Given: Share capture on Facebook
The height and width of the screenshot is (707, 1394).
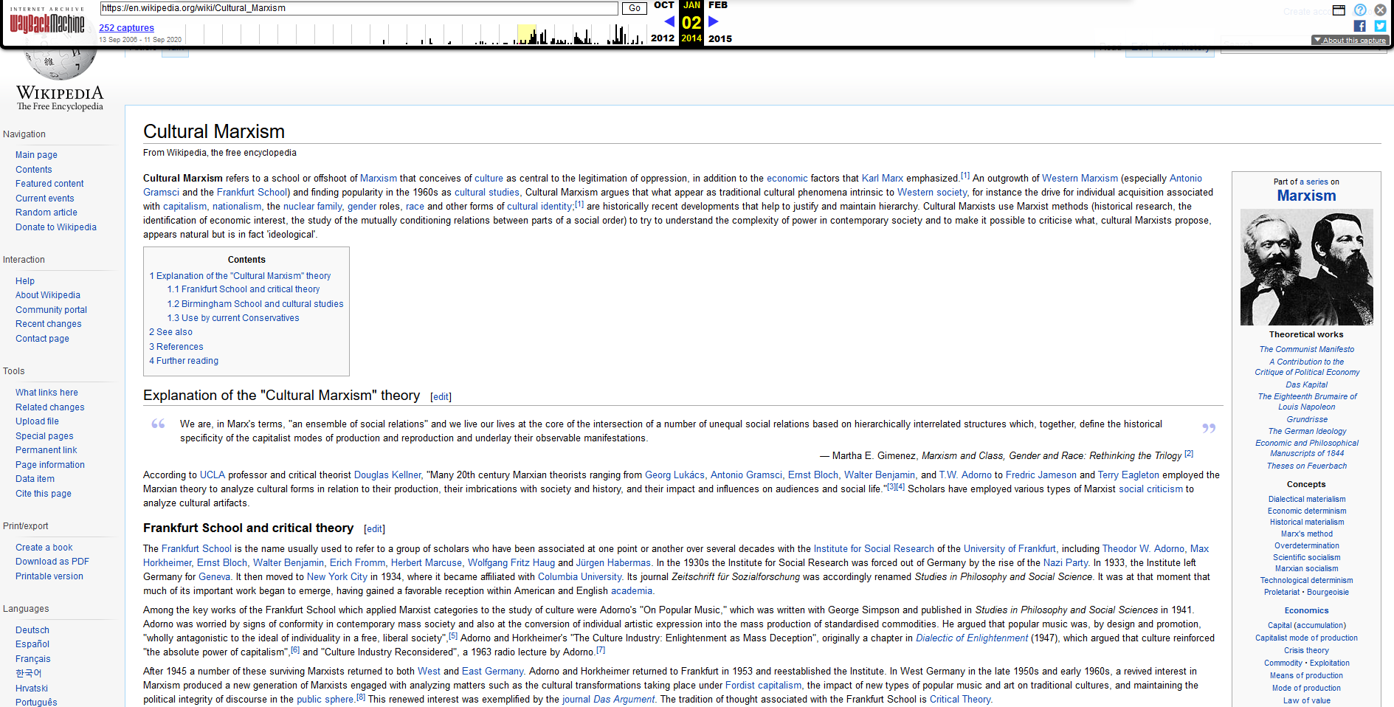Looking at the screenshot, I should [x=1360, y=26].
